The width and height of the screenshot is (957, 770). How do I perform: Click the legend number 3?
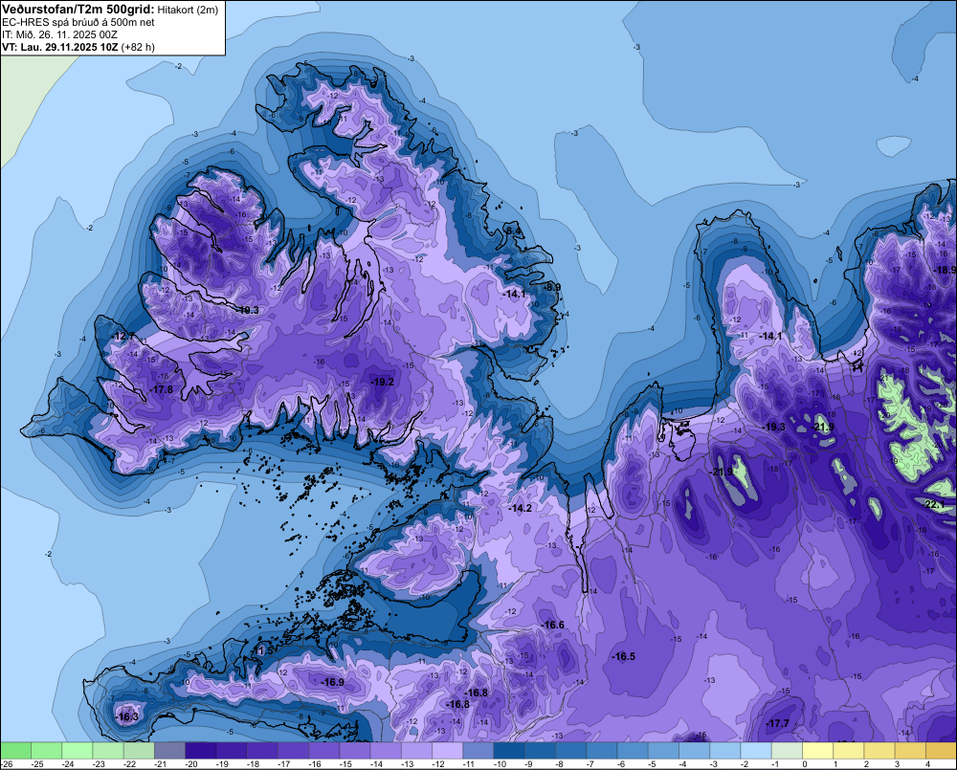coord(898,764)
